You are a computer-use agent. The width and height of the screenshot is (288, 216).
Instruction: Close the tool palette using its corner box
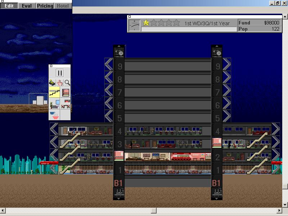click(x=51, y=66)
